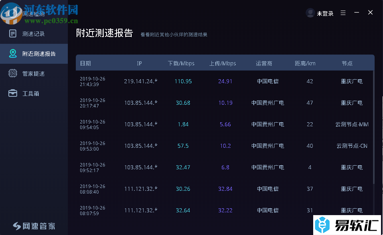The image size is (383, 235).
Task: Click subtitle 看看附近其他小伙伴的测速结果
Action: coord(174,35)
